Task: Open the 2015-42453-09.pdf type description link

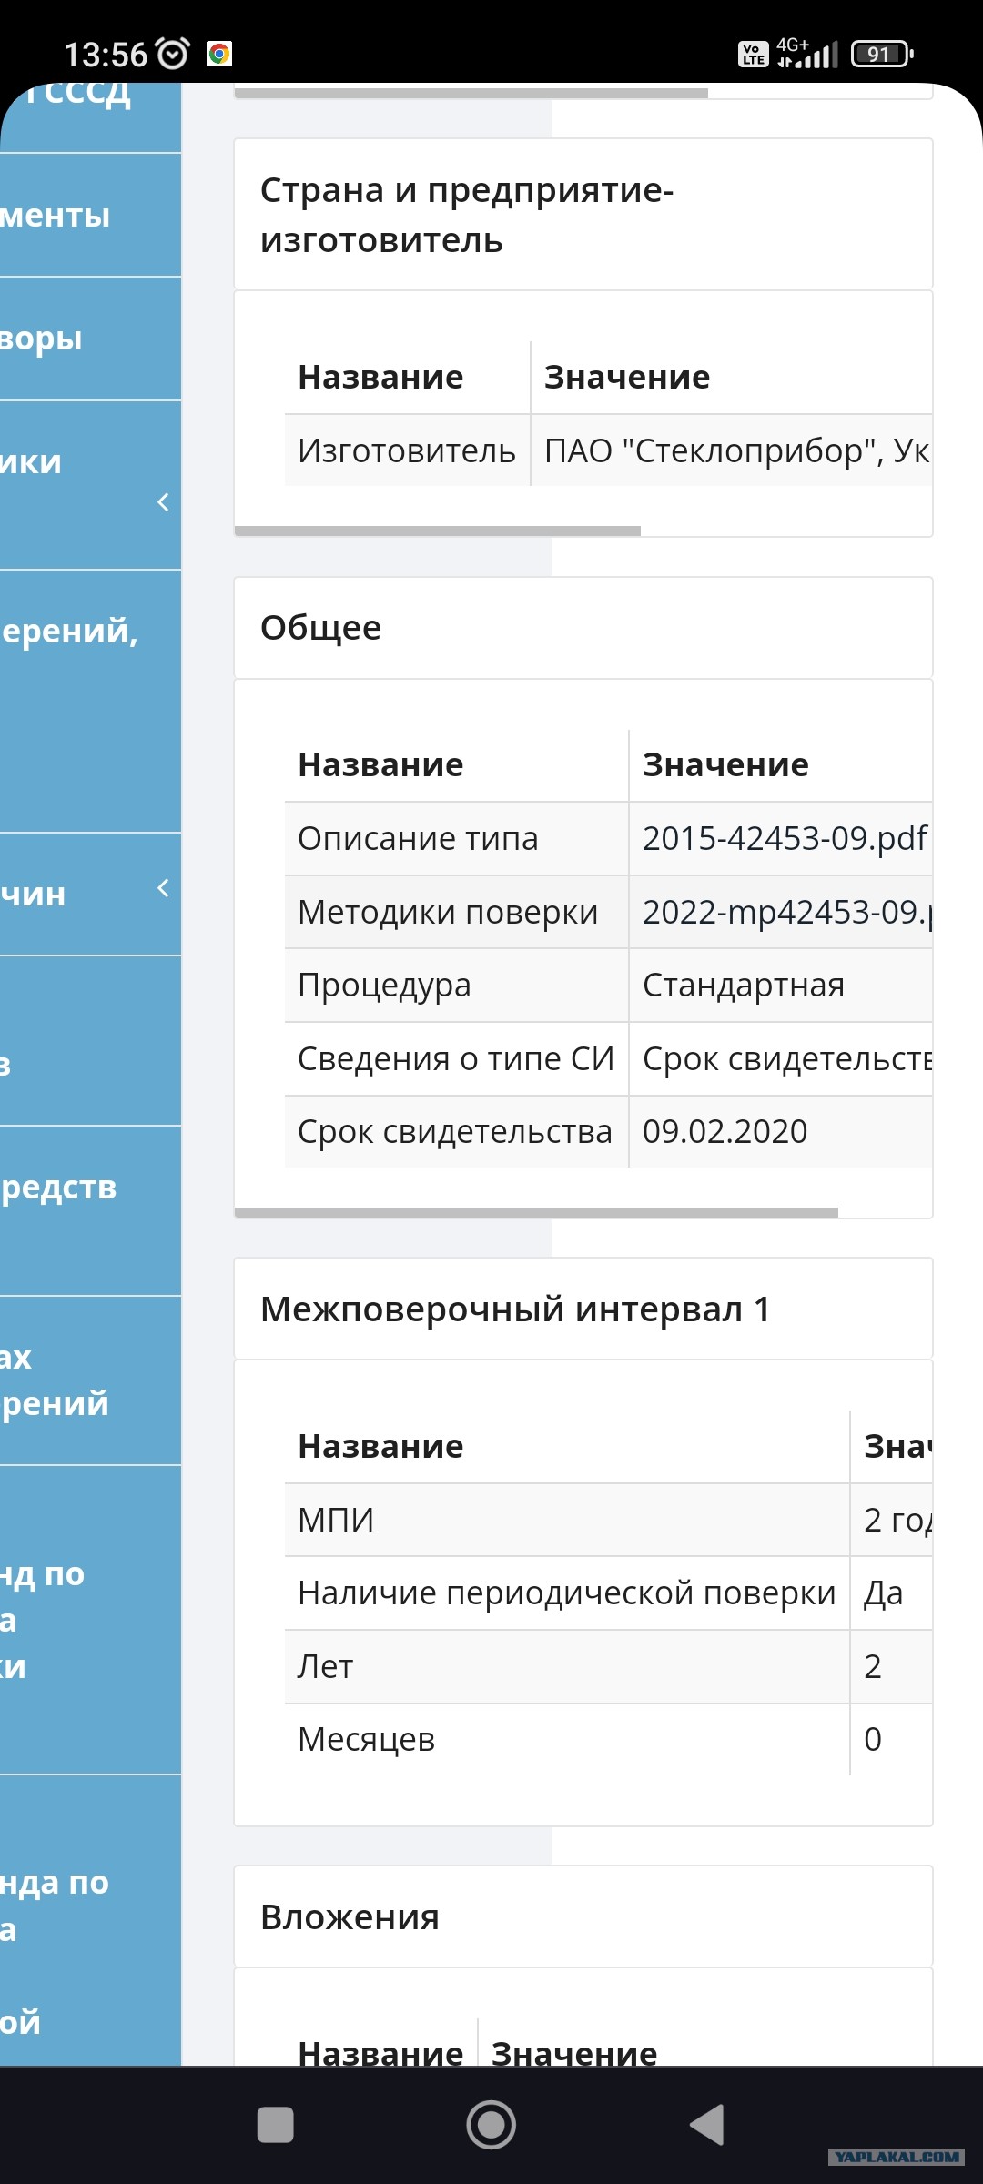Action: coord(785,838)
